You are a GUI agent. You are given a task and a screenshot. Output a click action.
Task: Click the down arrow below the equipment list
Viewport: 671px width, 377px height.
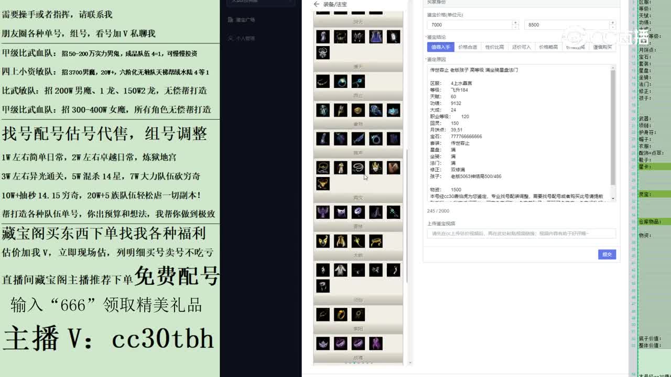[x=409, y=363]
